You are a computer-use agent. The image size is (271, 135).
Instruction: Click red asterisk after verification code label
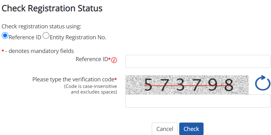(116, 79)
